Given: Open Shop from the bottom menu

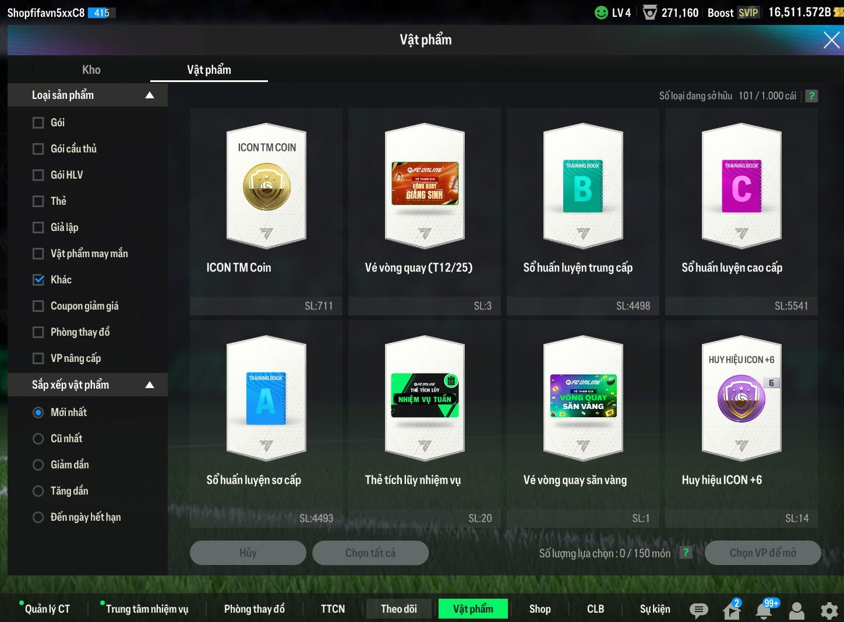Looking at the screenshot, I should pyautogui.click(x=539, y=609).
